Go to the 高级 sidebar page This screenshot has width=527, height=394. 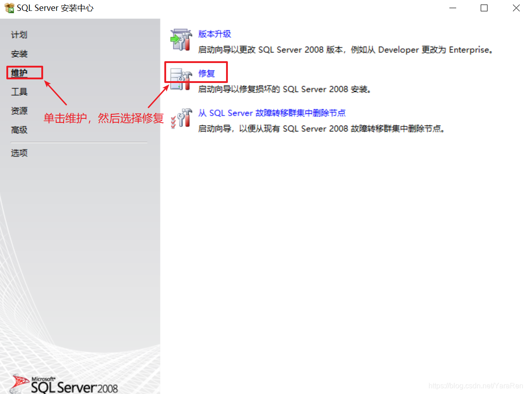[19, 130]
